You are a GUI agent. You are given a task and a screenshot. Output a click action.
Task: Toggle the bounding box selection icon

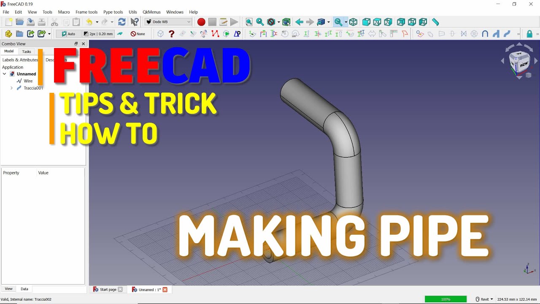(286, 22)
